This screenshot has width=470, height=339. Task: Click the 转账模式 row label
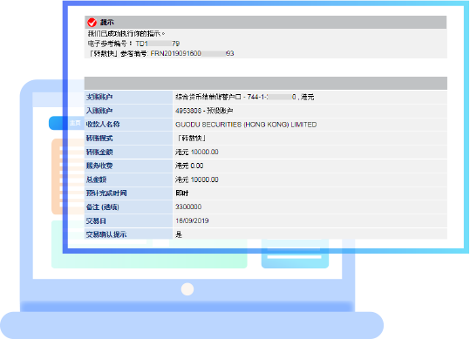[x=99, y=139]
